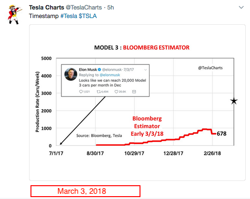Click the 5h tweet timestamp

tap(110, 8)
